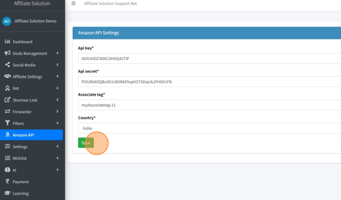
Task: Open Social Media menu item
Action: (31, 65)
